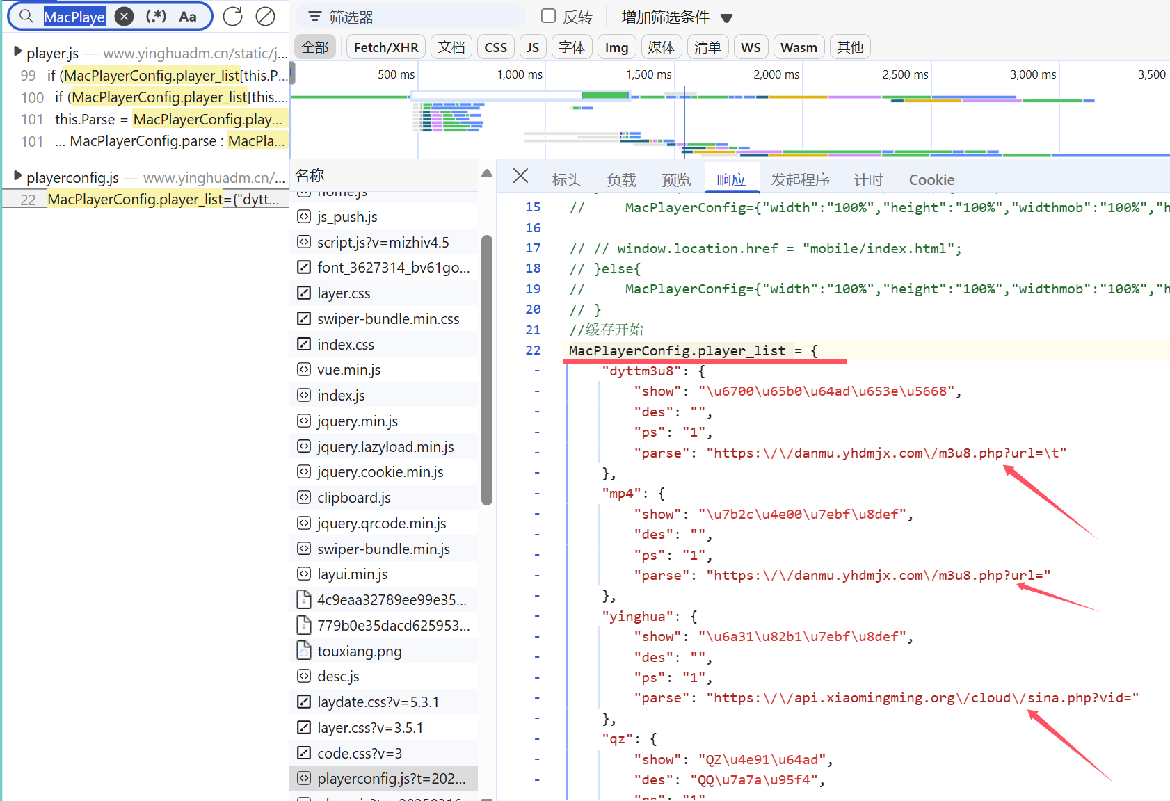Sort requests using the 名称 column arrow
Screen dimensions: 1170x801
[x=486, y=174]
